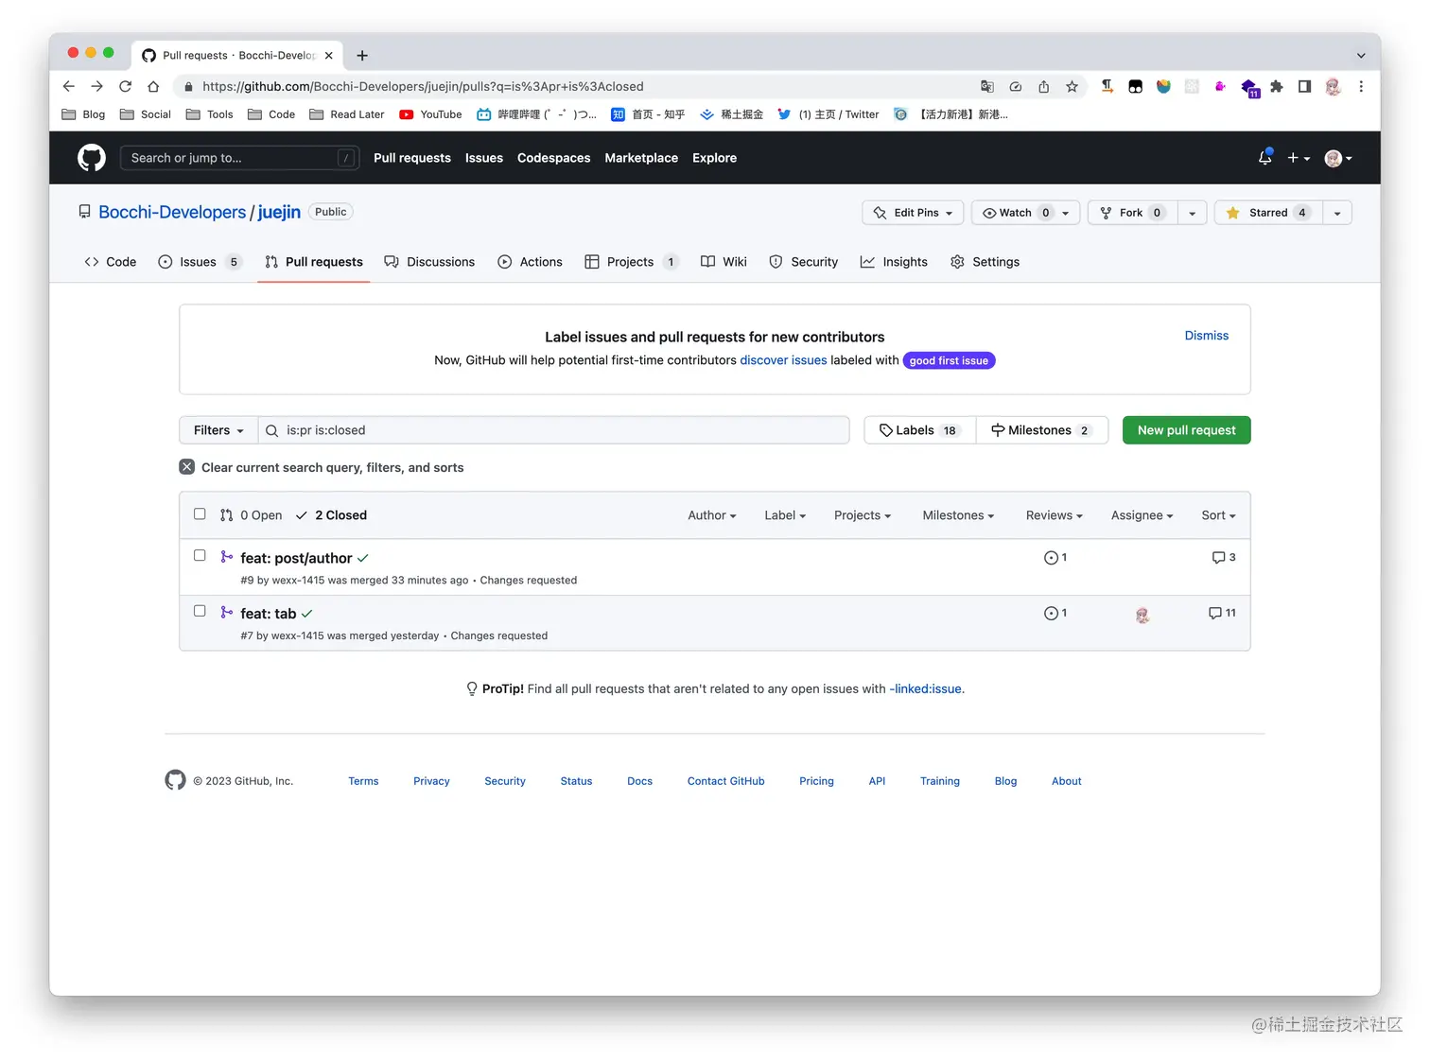Open the Actions tab
Viewport: 1430px width, 1061px height.
(x=530, y=262)
